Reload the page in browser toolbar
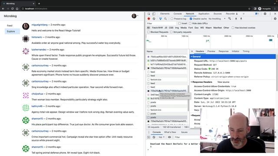Image resolution: width=278 pixels, height=156 pixels. pyautogui.click(x=13, y=9)
